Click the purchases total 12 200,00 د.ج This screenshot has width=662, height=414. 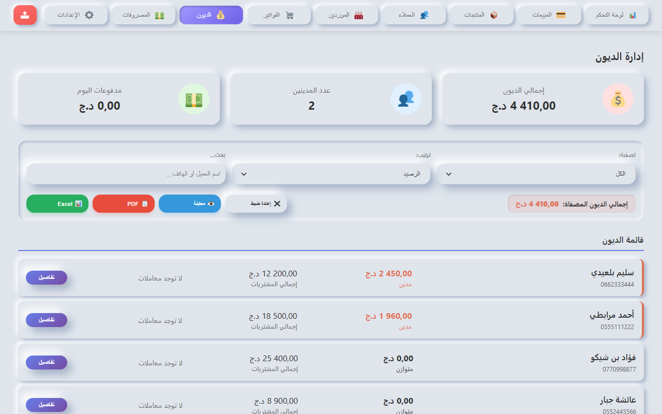(273, 274)
